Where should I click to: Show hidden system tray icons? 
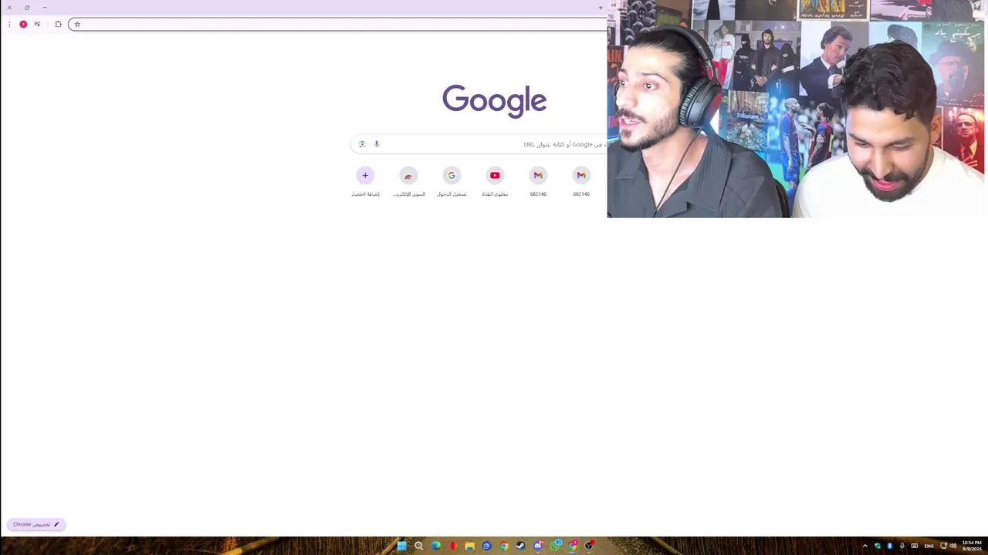pos(864,546)
